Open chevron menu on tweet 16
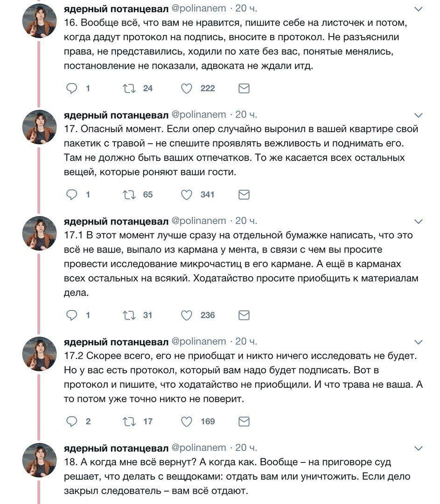The width and height of the screenshot is (440, 504). pos(419,9)
